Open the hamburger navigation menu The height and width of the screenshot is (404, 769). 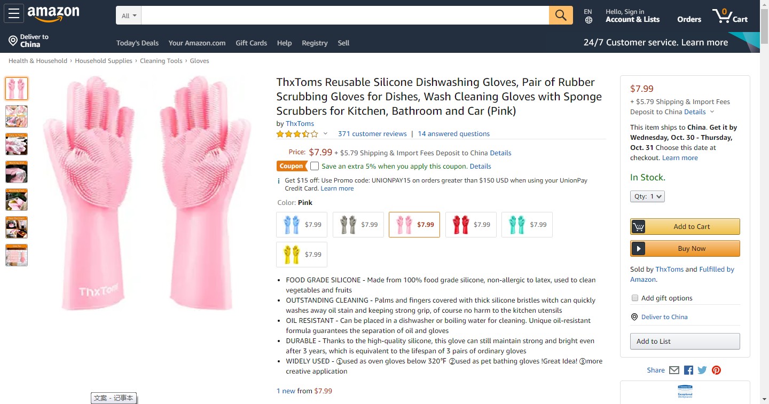click(14, 14)
